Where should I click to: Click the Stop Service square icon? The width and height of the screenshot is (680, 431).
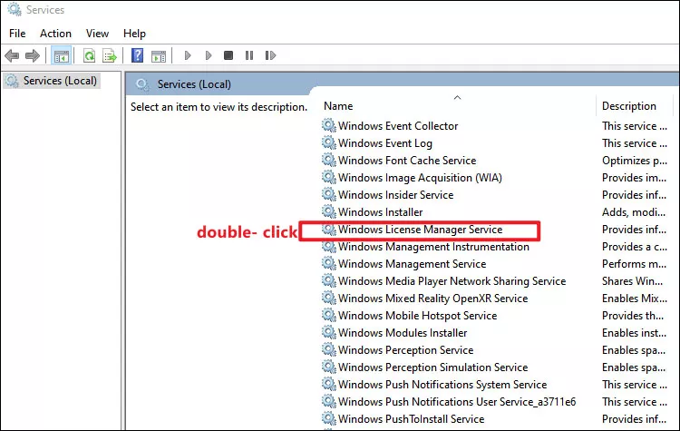click(x=228, y=55)
